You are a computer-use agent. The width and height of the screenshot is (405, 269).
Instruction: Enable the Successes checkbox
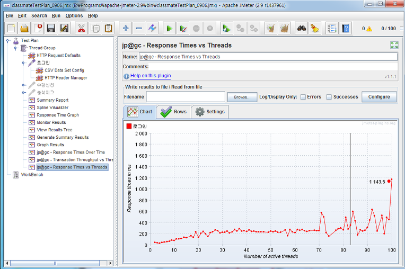(329, 97)
